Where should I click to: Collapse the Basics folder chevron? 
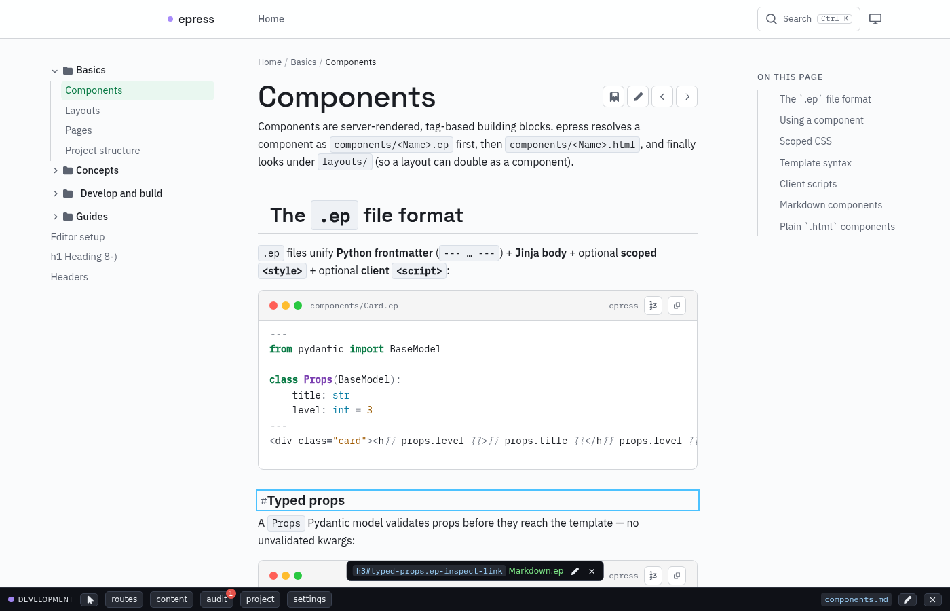55,71
